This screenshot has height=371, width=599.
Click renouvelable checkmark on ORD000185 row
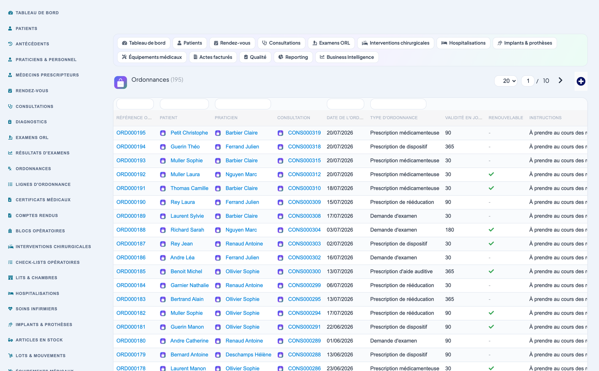tap(491, 271)
